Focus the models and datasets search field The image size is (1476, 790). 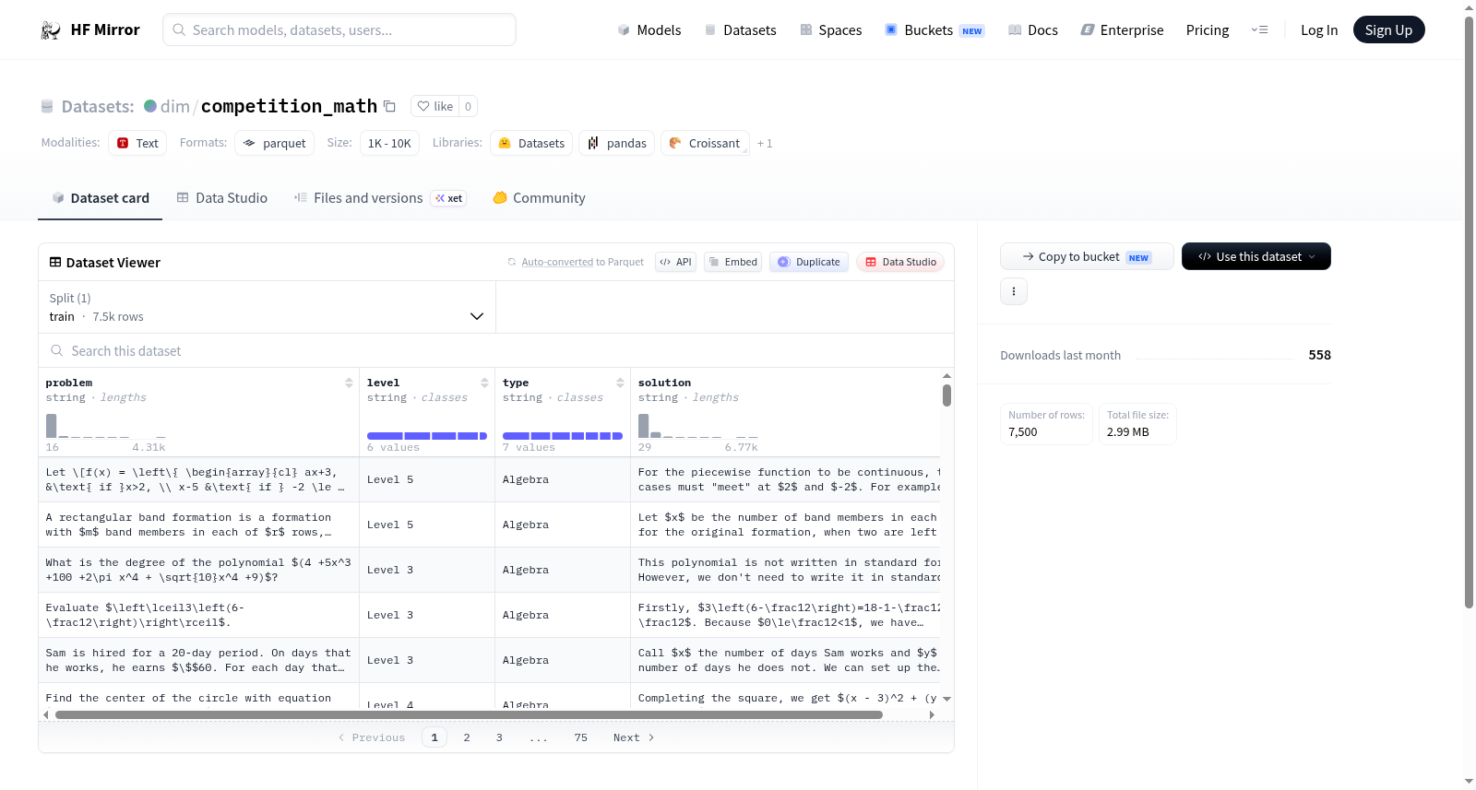[339, 29]
